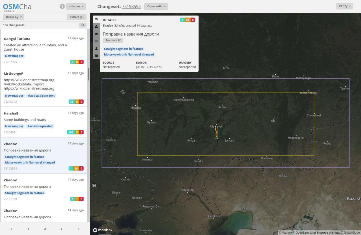Click New mapper tag on Gangal Tatiana

point(14,56)
